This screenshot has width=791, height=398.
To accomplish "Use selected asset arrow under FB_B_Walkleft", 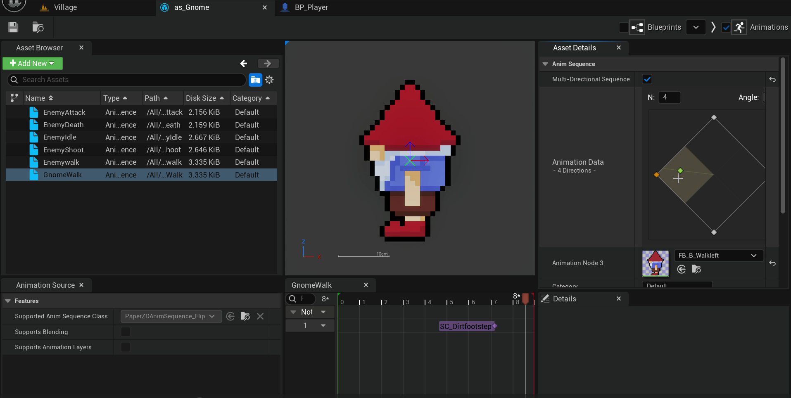I will [682, 269].
